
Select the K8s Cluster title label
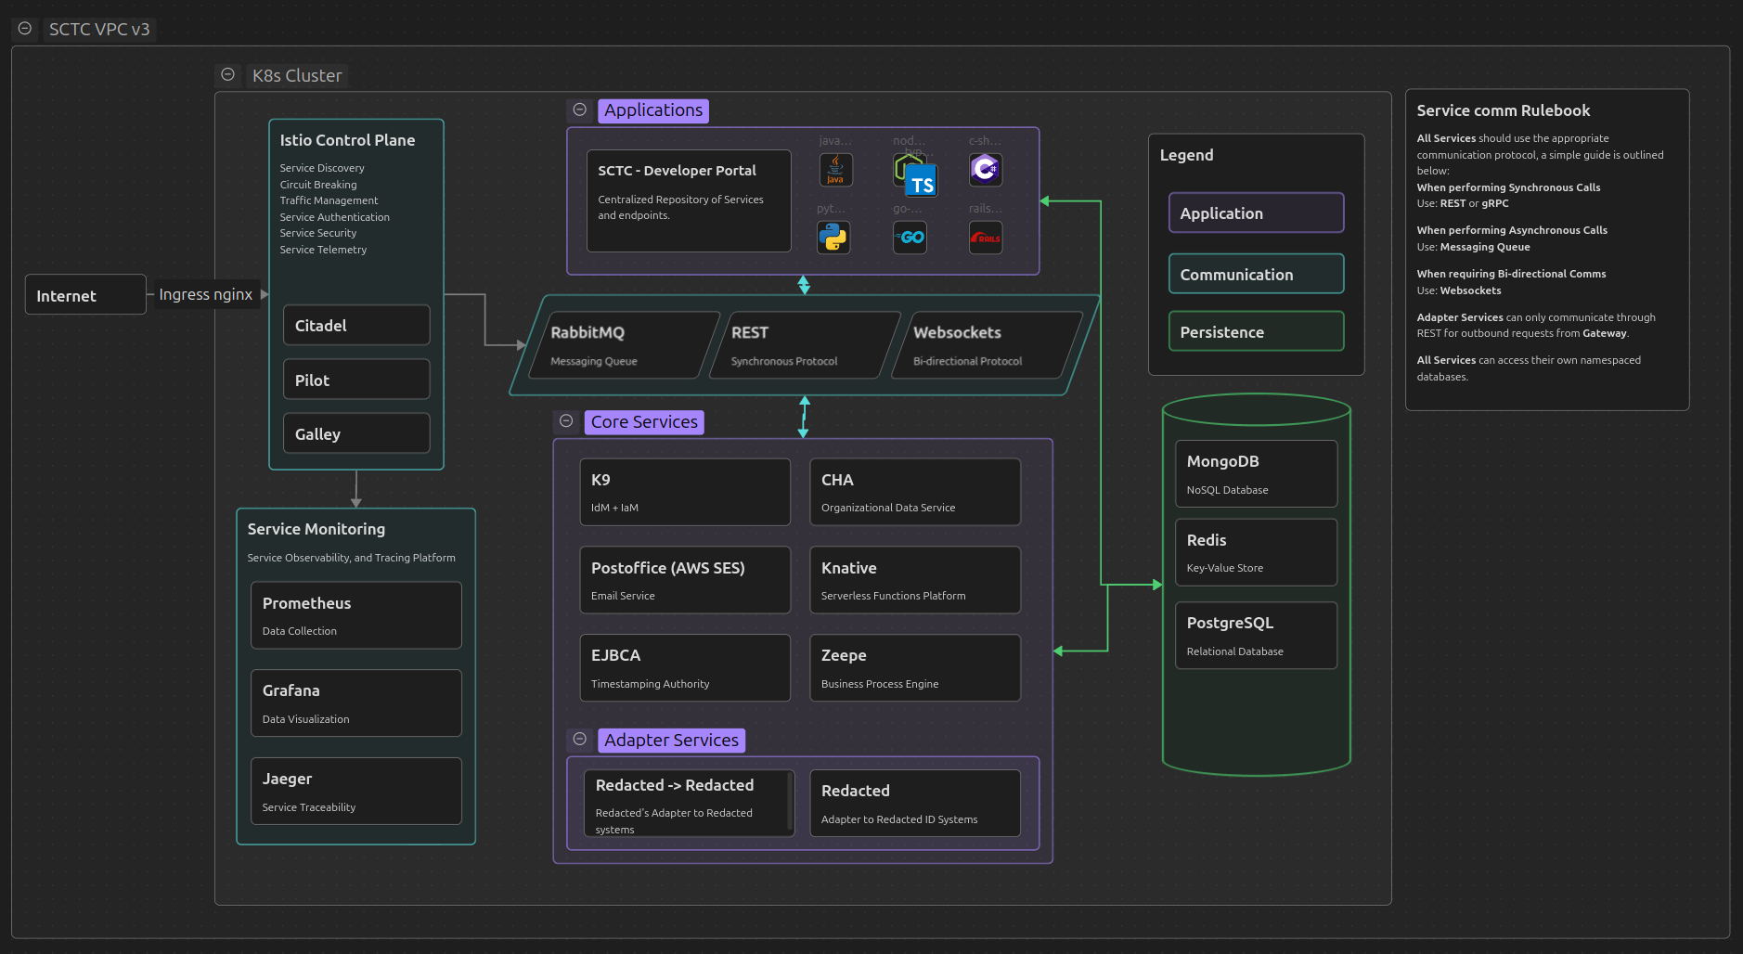(297, 76)
